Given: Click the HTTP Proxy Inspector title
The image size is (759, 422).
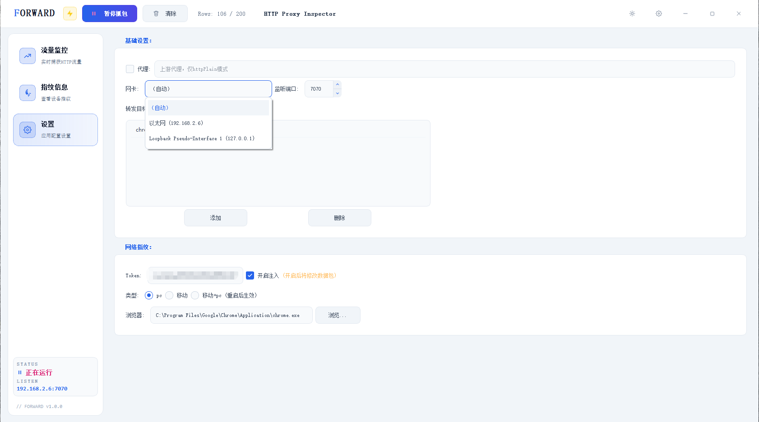Looking at the screenshot, I should [x=300, y=14].
